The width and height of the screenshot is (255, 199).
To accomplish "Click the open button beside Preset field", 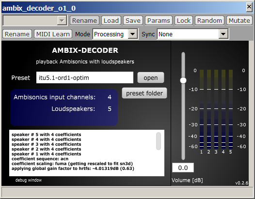I will [151, 77].
